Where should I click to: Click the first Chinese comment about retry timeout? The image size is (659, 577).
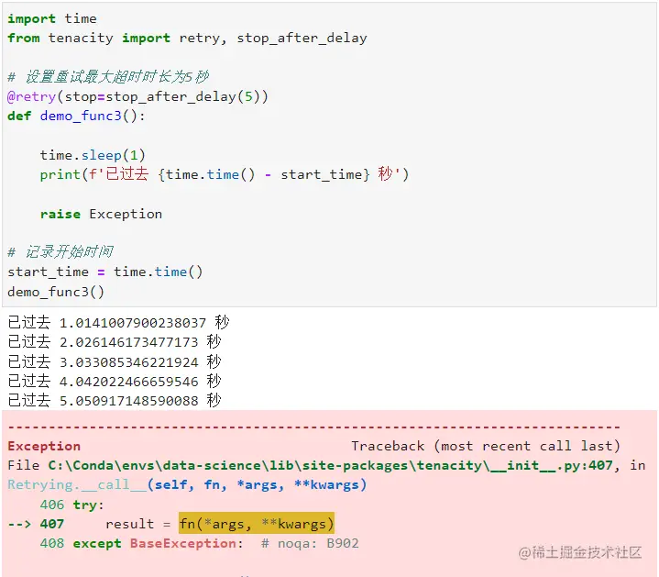pos(108,76)
